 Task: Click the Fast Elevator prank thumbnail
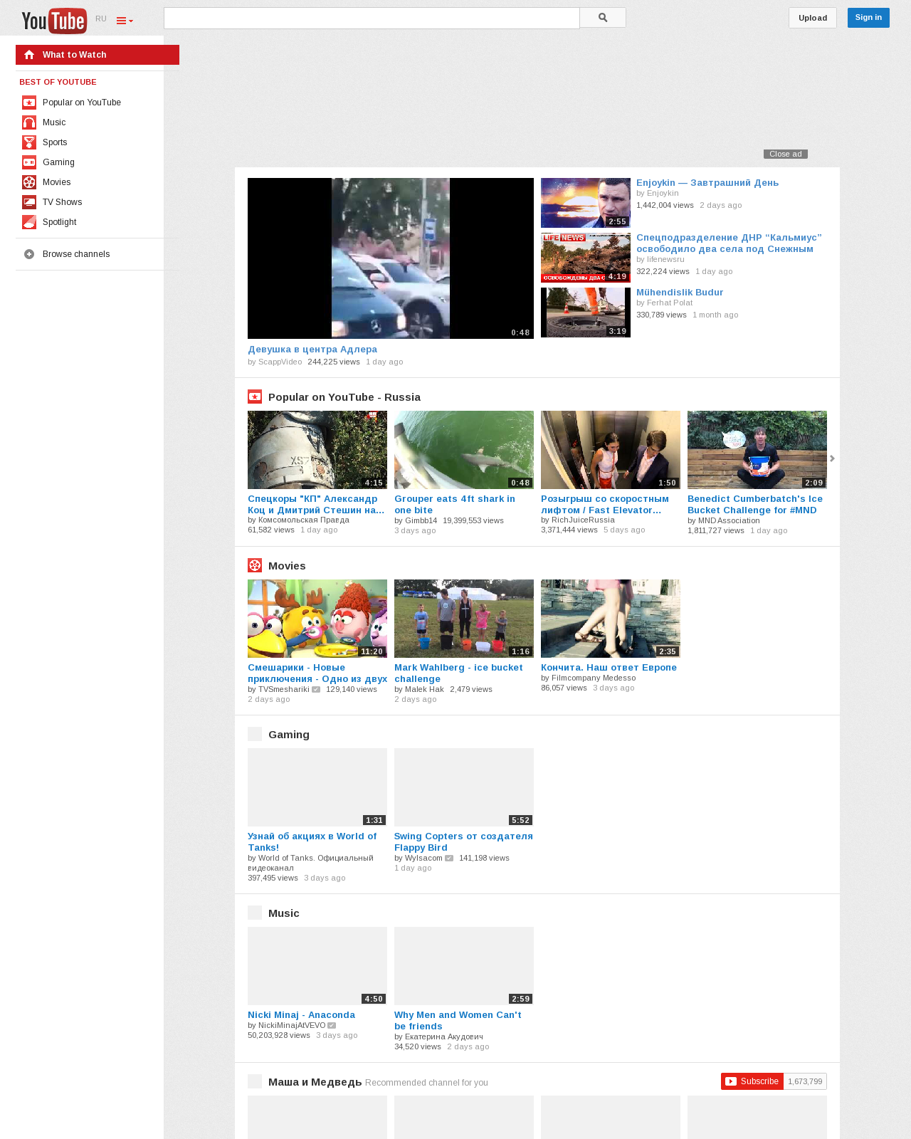pyautogui.click(x=611, y=450)
